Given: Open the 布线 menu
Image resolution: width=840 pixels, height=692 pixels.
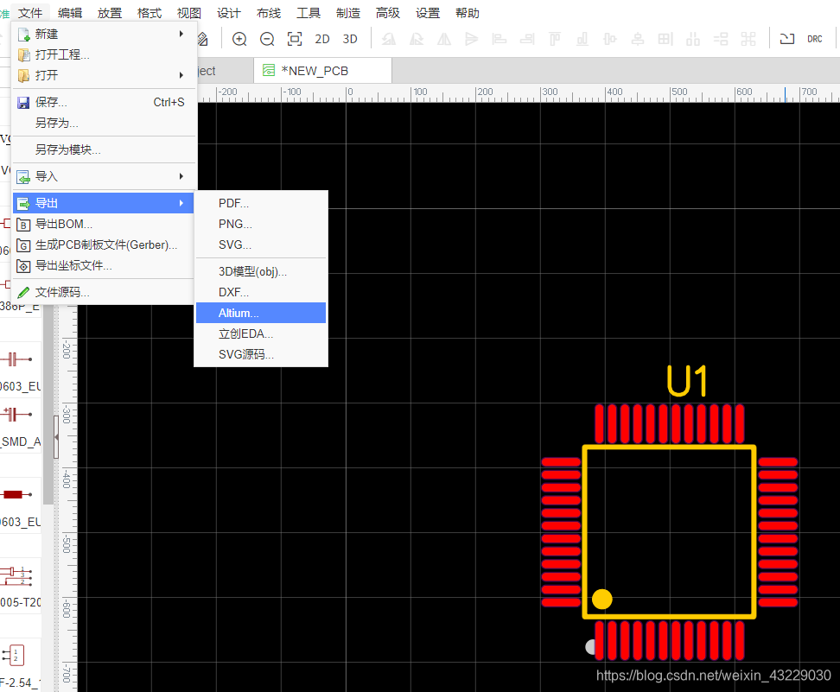Looking at the screenshot, I should tap(269, 13).
